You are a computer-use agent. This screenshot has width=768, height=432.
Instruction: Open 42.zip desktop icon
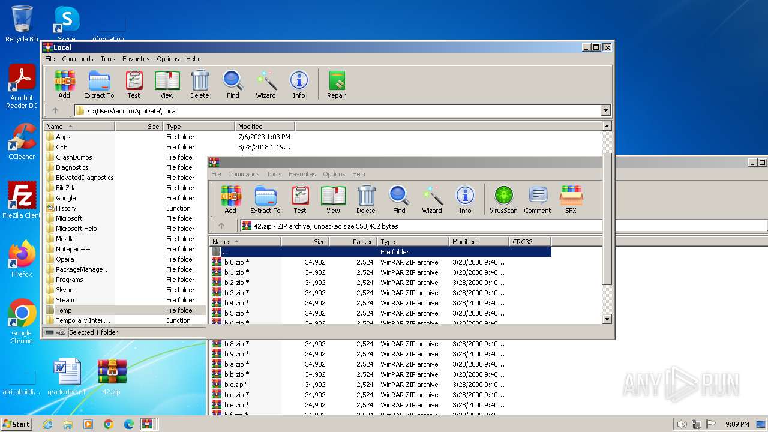click(112, 378)
